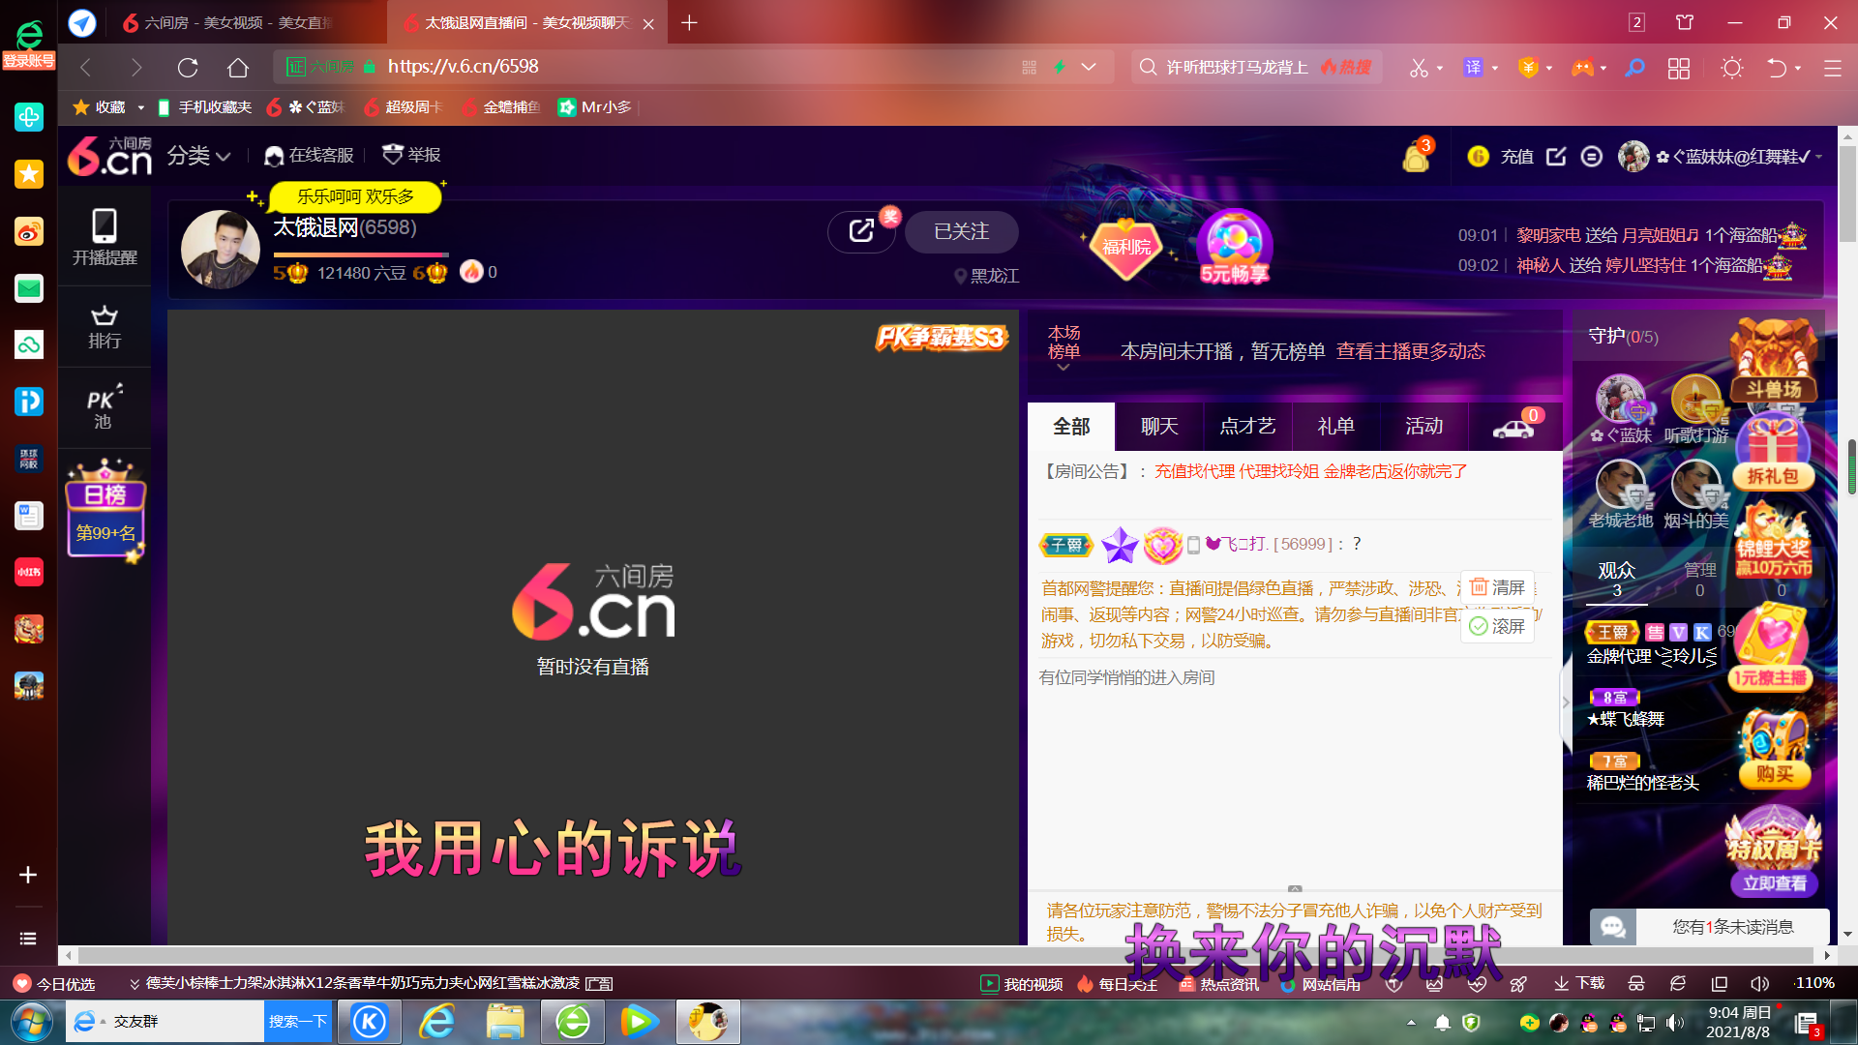Image resolution: width=1858 pixels, height=1045 pixels.
Task: Click 立即查看 on 特权周卡
Action: (1775, 883)
